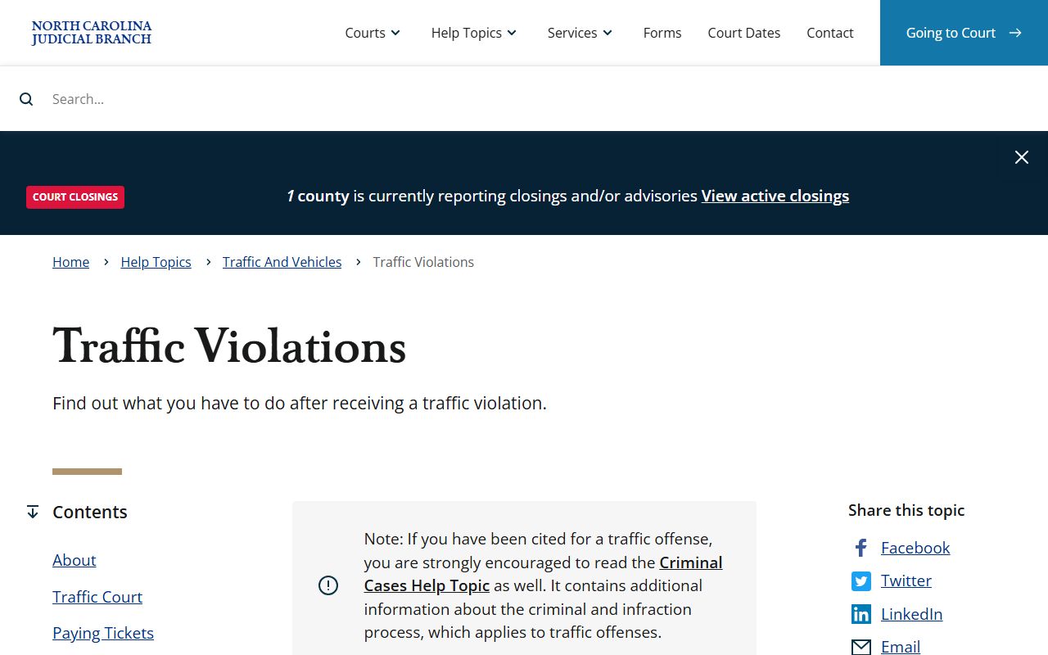Go to Traffic And Vehicles breadcrumb
This screenshot has height=655, width=1048.
282,262
